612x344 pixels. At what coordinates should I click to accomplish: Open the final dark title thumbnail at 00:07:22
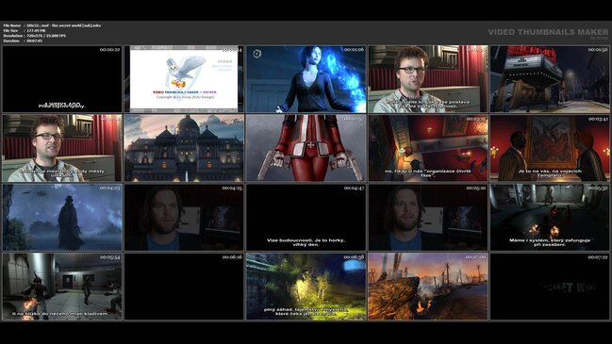click(x=550, y=287)
